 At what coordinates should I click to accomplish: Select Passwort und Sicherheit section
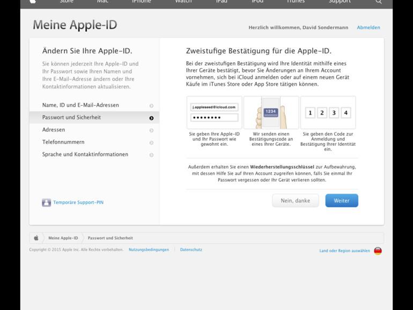(94, 117)
